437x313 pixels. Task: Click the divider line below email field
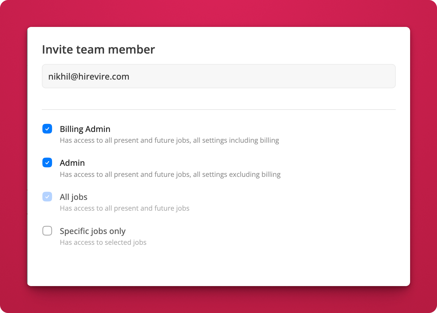pyautogui.click(x=218, y=110)
